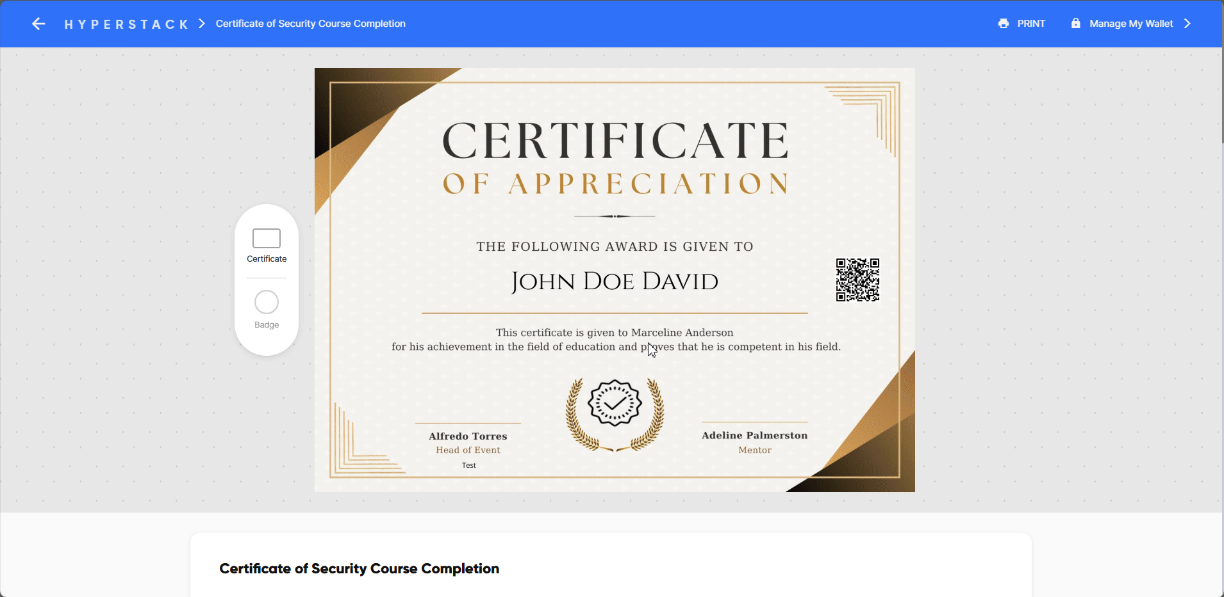Switch to the Badge tab label
Viewport: 1224px width, 597px height.
point(267,325)
